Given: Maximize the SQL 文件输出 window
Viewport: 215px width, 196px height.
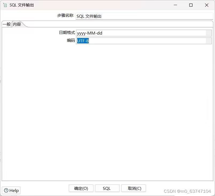Looking at the screenshot, I should [191, 5].
